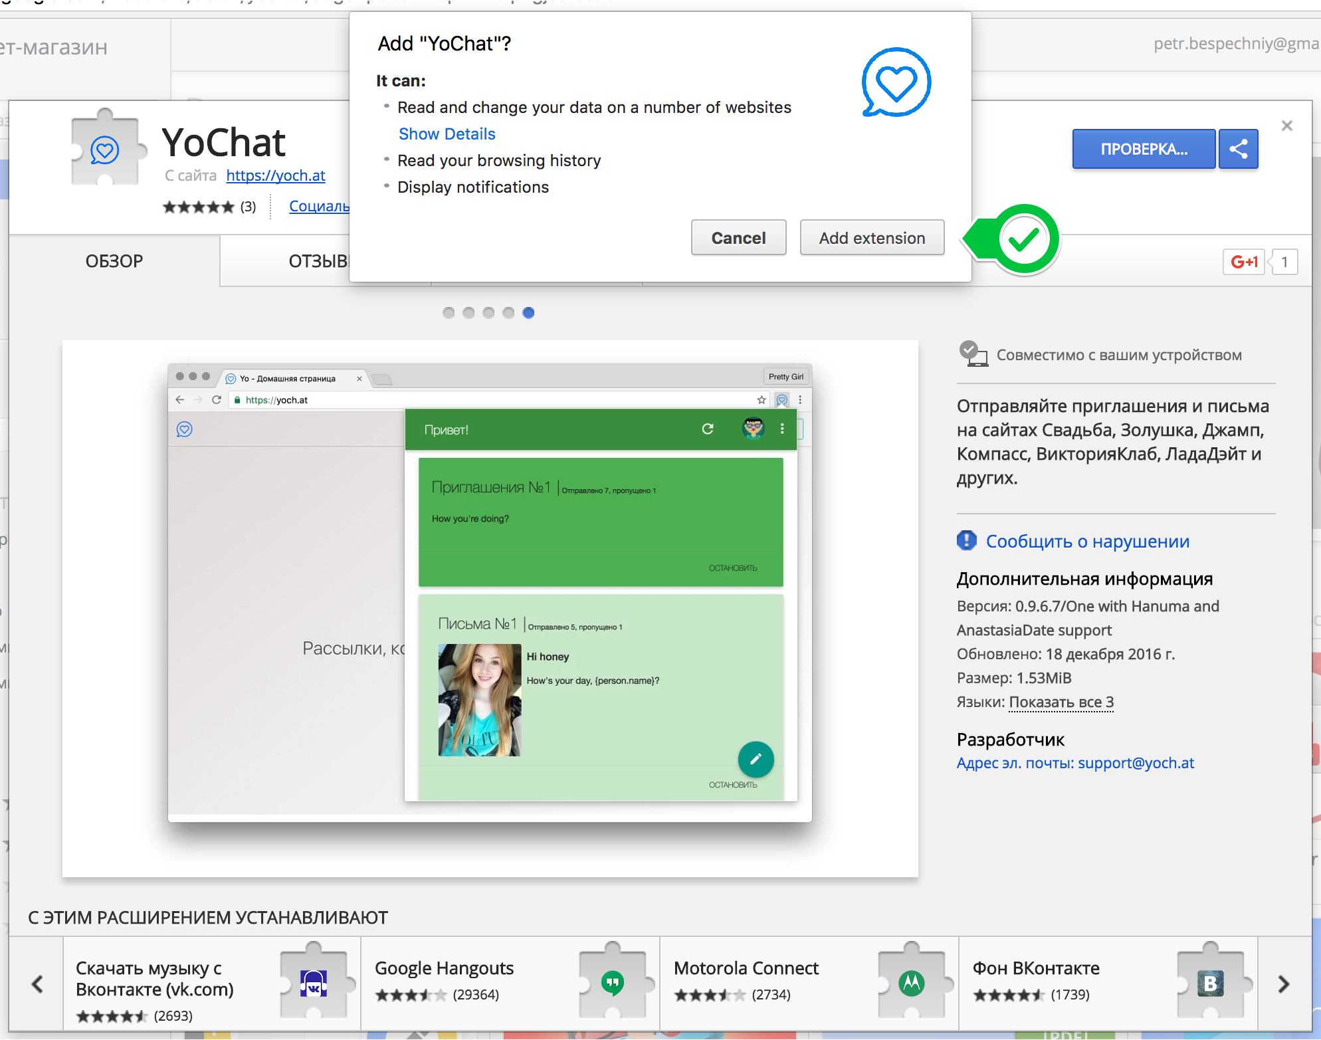The height and width of the screenshot is (1040, 1321).
Task: Show next related extensions
Action: tap(1284, 984)
